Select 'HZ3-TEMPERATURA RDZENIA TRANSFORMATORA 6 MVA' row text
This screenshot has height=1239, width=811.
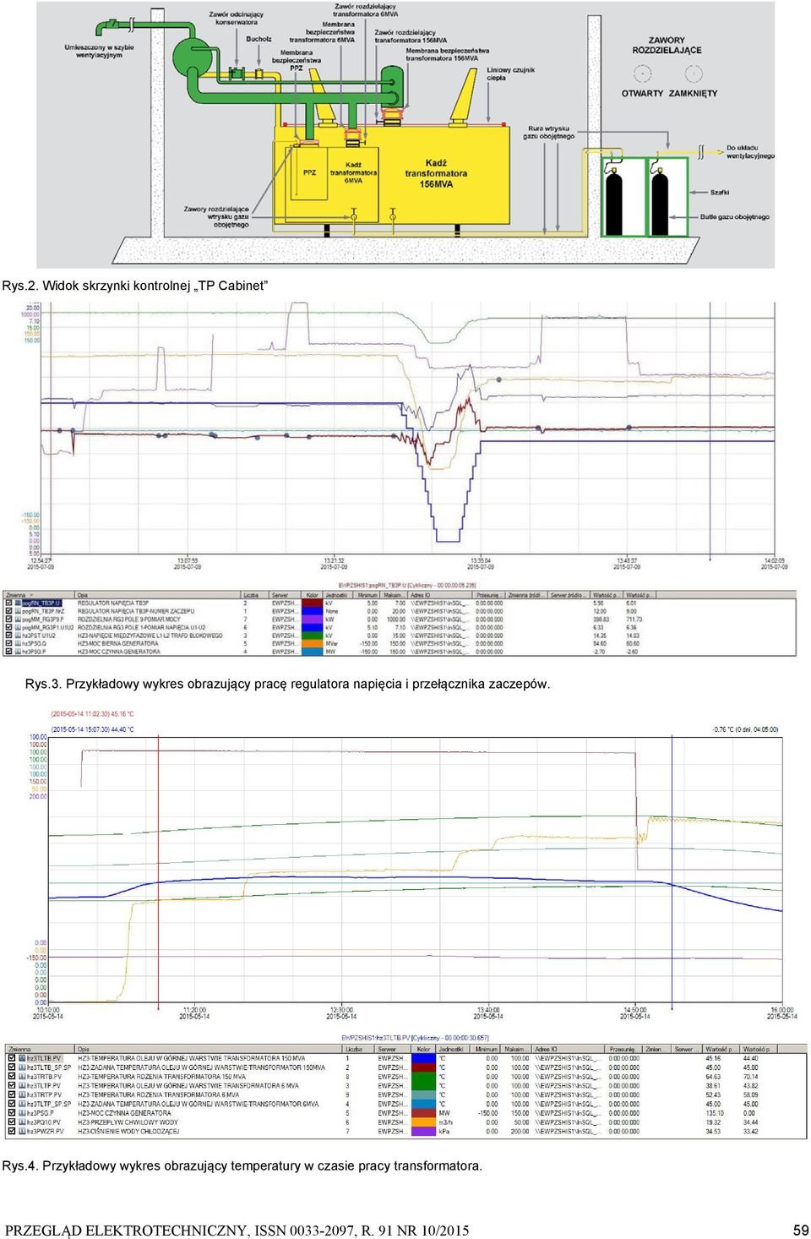click(x=158, y=1094)
